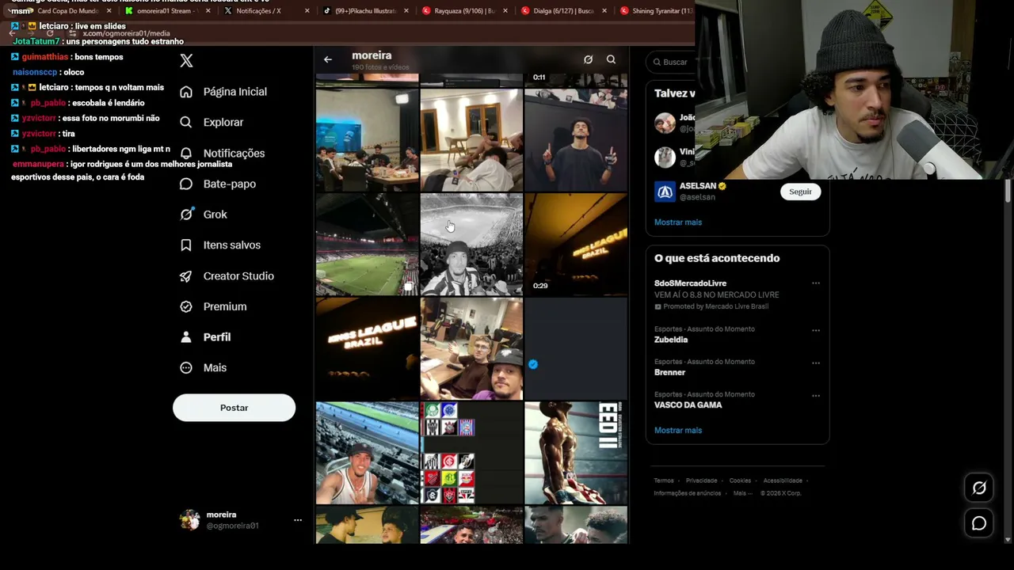This screenshot has width=1014, height=570.
Task: Open the Zubeldía trending topic
Action: (x=671, y=340)
